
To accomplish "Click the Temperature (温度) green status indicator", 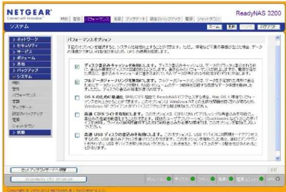I will (231, 179).
